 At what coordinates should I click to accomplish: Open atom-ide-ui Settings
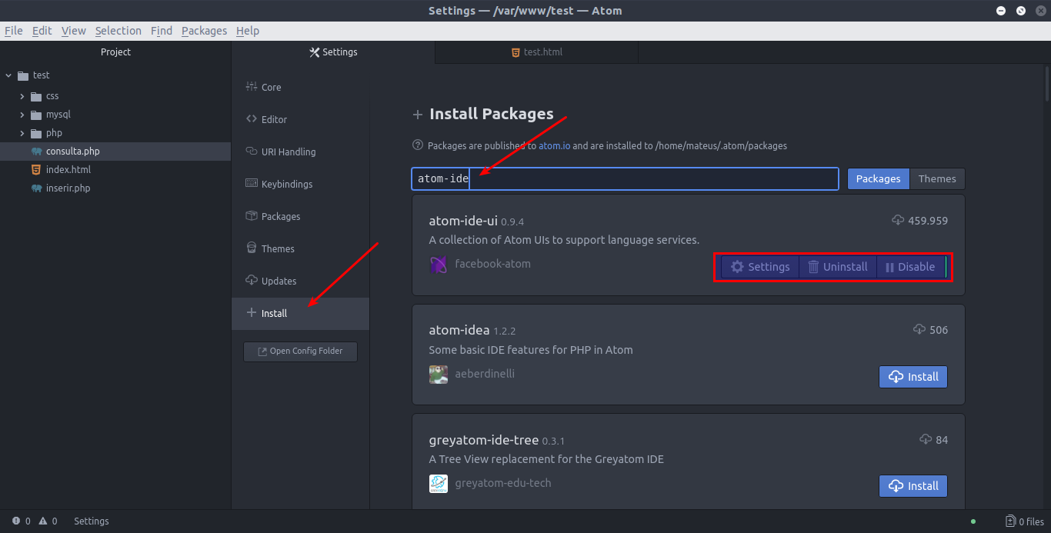pyautogui.click(x=760, y=267)
